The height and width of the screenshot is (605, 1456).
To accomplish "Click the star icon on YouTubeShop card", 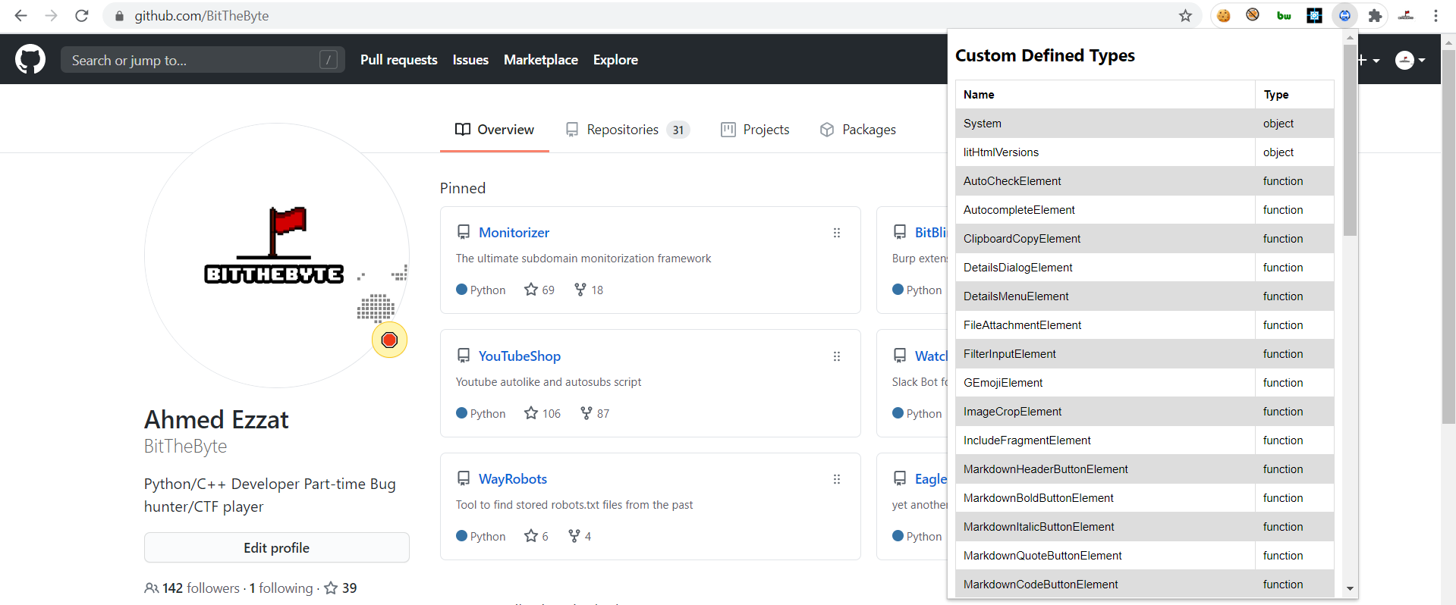I will (x=531, y=412).
